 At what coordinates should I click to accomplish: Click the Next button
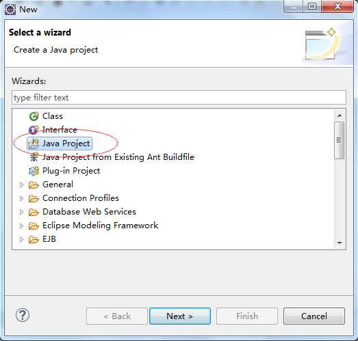tap(180, 316)
